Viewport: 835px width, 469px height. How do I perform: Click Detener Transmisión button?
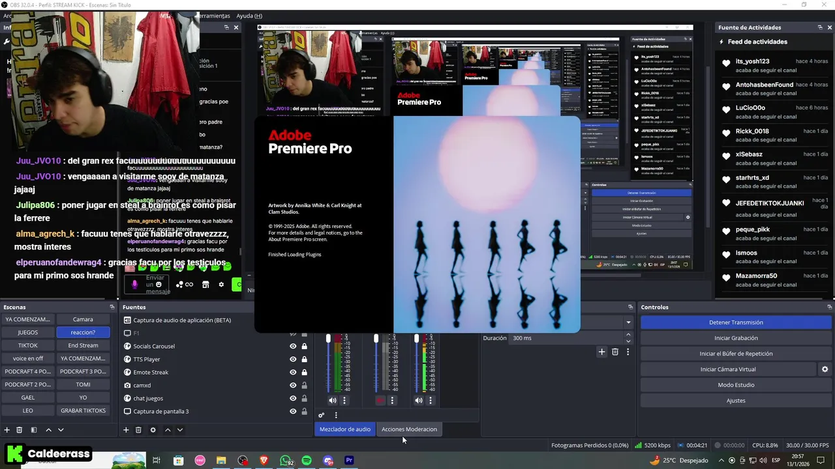click(736, 322)
